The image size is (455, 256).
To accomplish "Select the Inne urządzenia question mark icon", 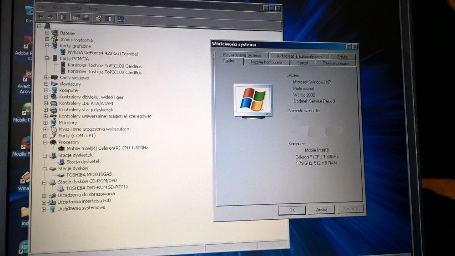I will [55, 39].
